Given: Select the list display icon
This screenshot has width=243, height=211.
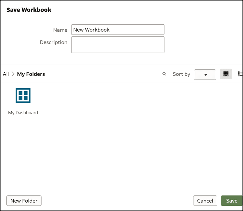Looking at the screenshot, I should click(x=240, y=74).
